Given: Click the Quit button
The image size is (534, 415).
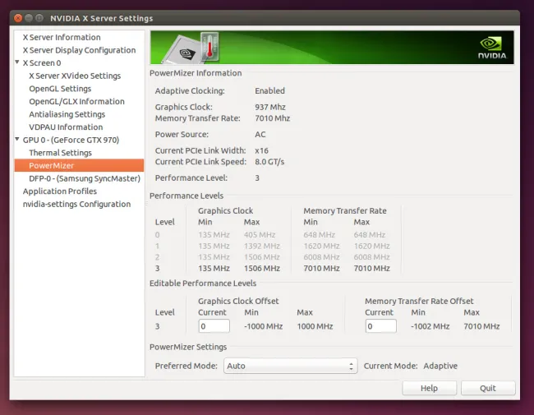Looking at the screenshot, I should [x=488, y=388].
